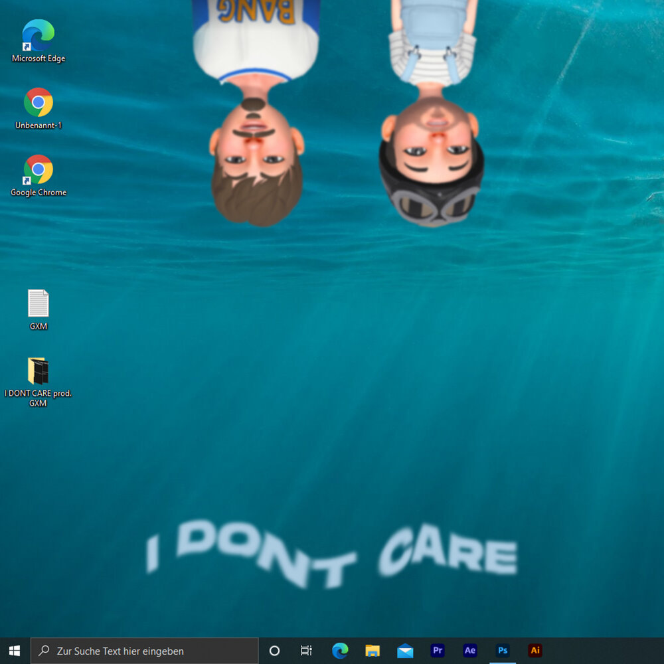Switch to Photoshop in the taskbar
Viewport: 664px width, 664px height.
(x=503, y=651)
